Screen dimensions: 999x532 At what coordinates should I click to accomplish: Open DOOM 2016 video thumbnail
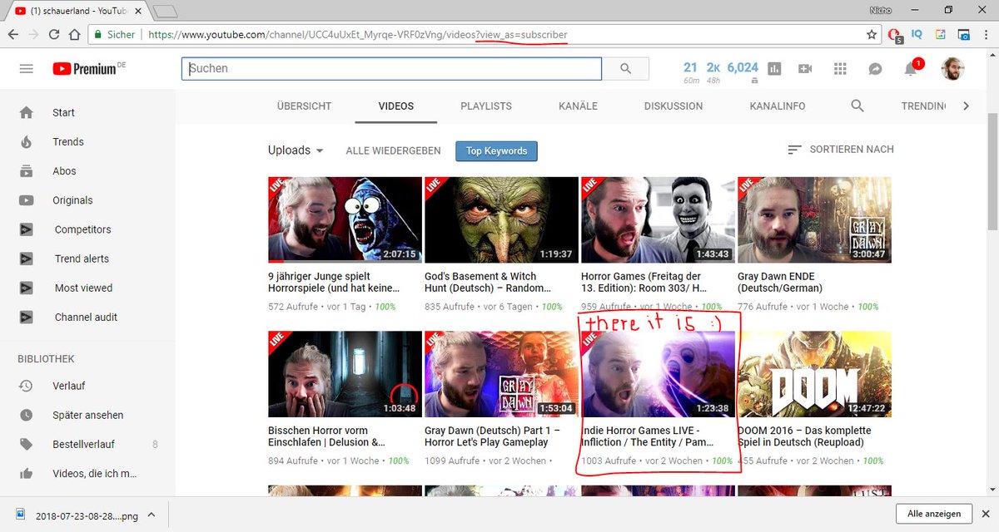coord(814,374)
